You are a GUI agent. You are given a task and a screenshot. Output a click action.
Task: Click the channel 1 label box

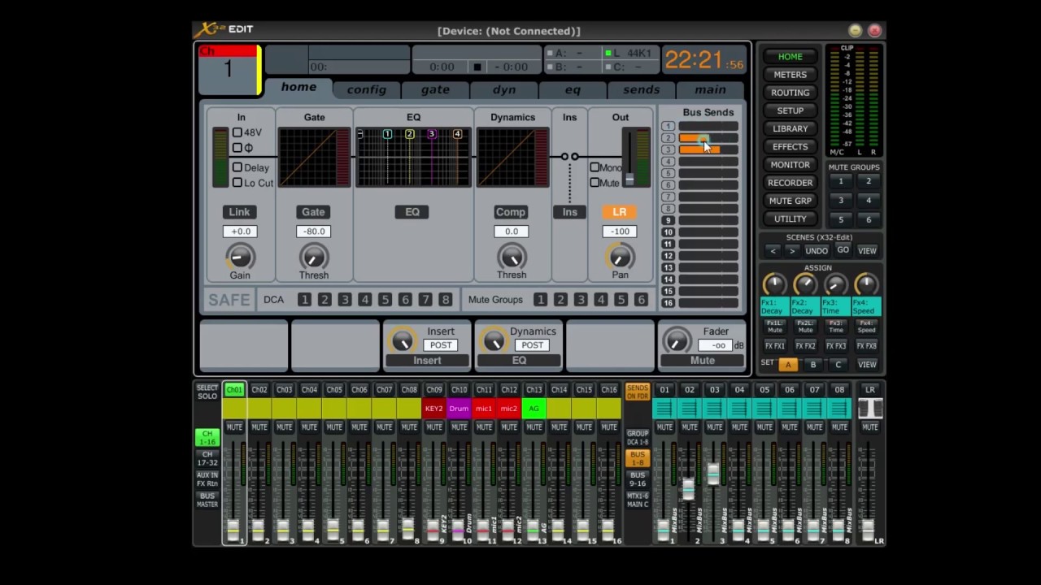click(229, 70)
